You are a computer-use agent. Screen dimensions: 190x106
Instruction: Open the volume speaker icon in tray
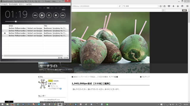pos(173,105)
